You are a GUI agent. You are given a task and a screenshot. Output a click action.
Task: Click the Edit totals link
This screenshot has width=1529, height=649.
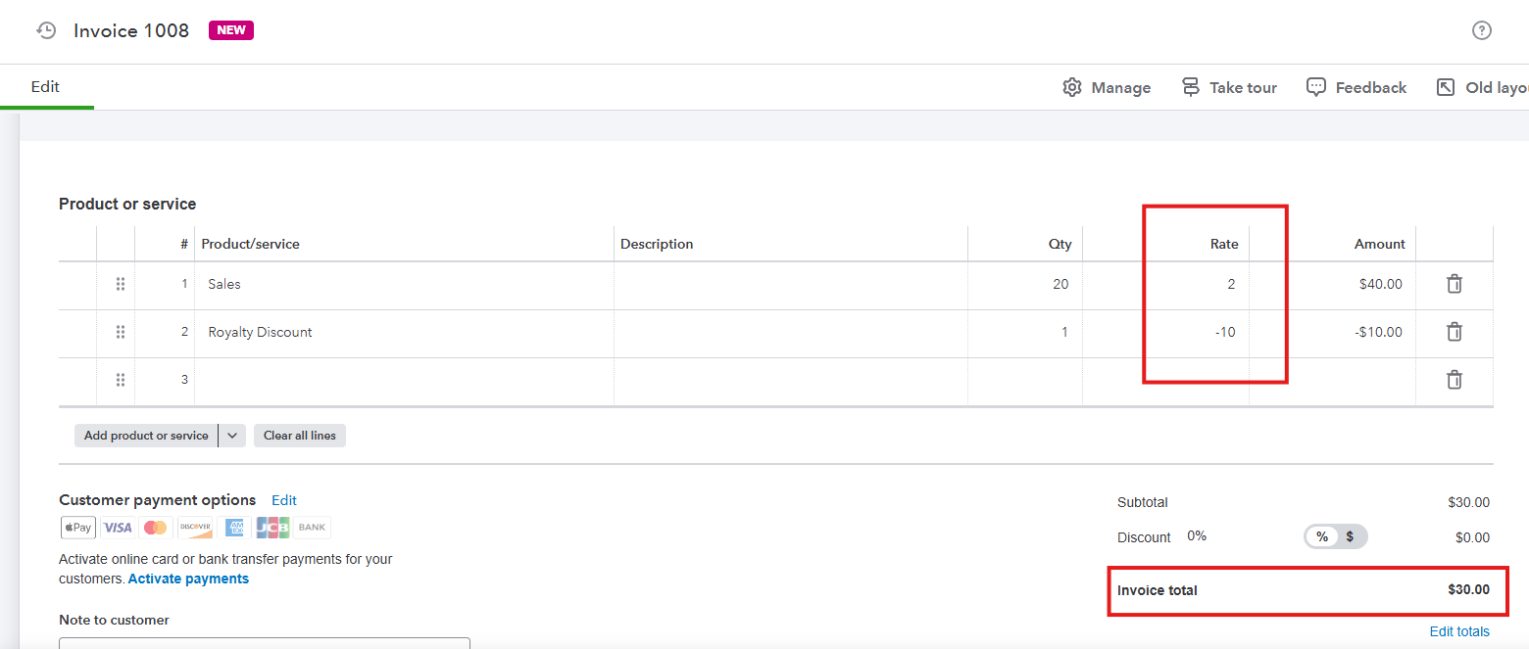click(x=1459, y=631)
